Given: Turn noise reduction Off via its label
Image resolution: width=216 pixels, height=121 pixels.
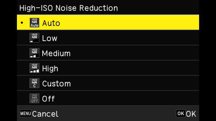Looking at the screenshot, I should click(x=48, y=99).
